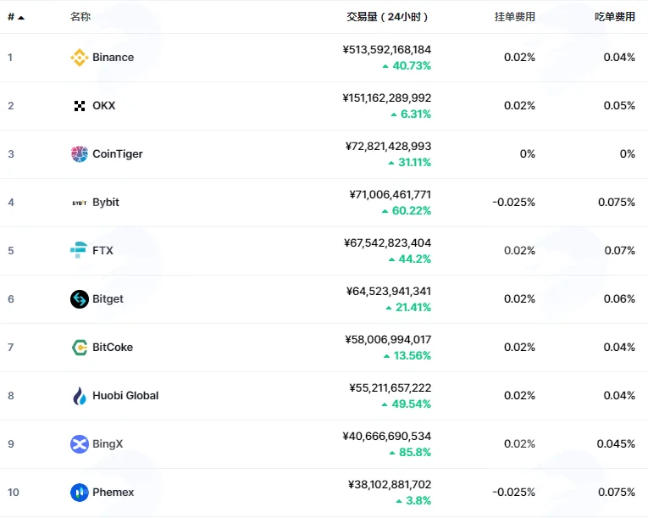This screenshot has width=648, height=518.
Task: Click the 名称 column header
Action: (x=80, y=17)
